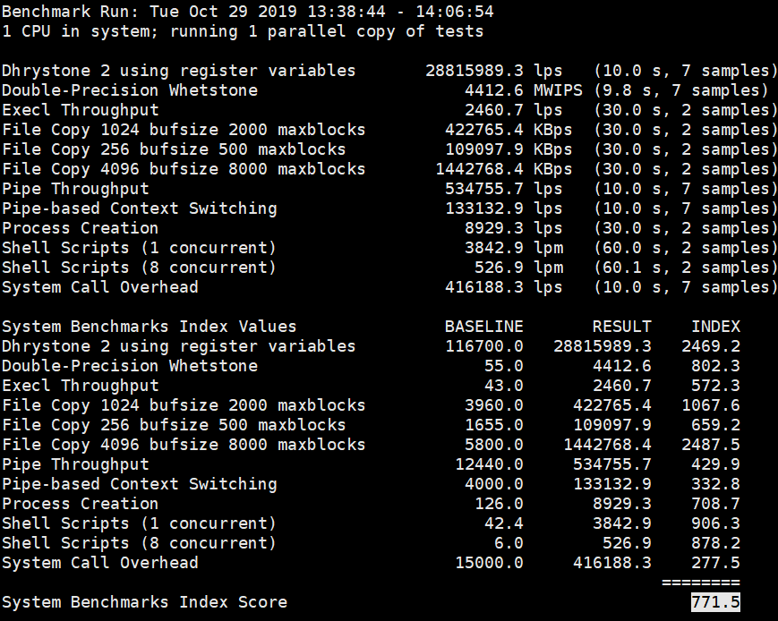Click the System Benchmarks Index Values heading
The width and height of the screenshot is (778, 621).
(149, 327)
